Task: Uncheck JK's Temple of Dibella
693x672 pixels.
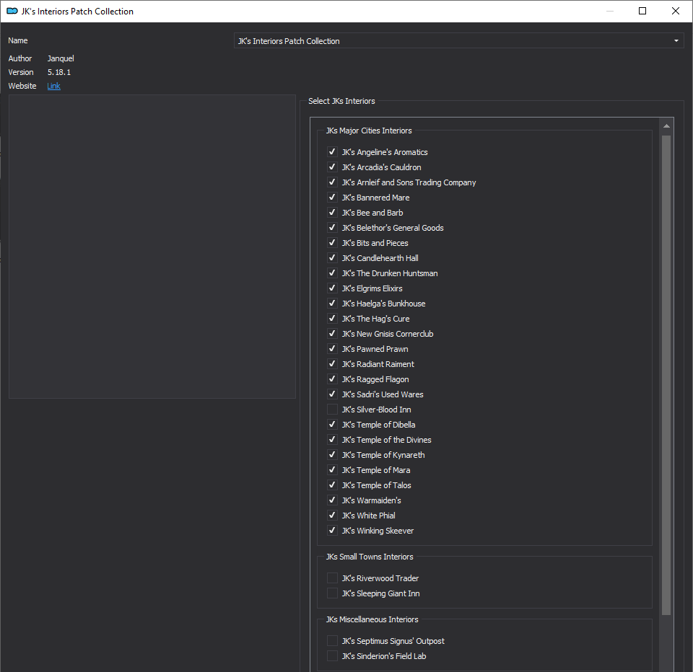Action: click(x=332, y=424)
